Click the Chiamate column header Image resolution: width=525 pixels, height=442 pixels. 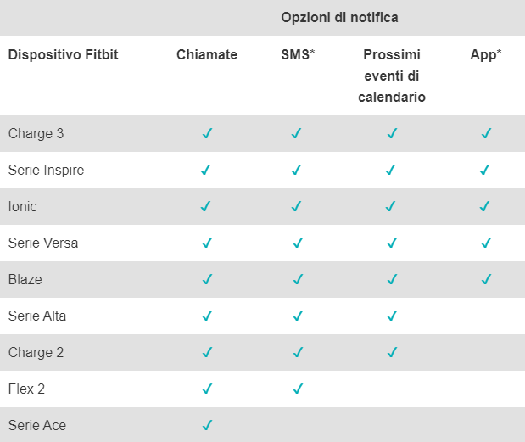(207, 54)
